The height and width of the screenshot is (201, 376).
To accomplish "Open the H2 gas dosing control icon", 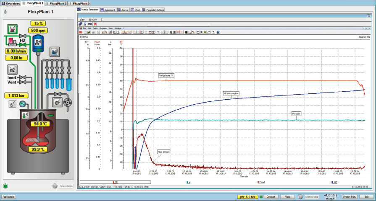I will pos(13,28).
